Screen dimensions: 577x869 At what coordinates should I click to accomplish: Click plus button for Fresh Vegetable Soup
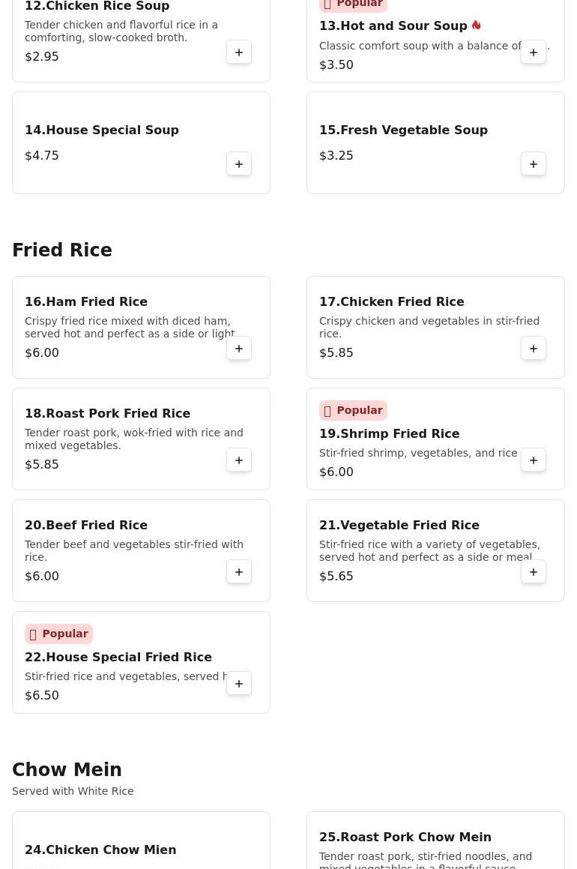click(x=534, y=164)
